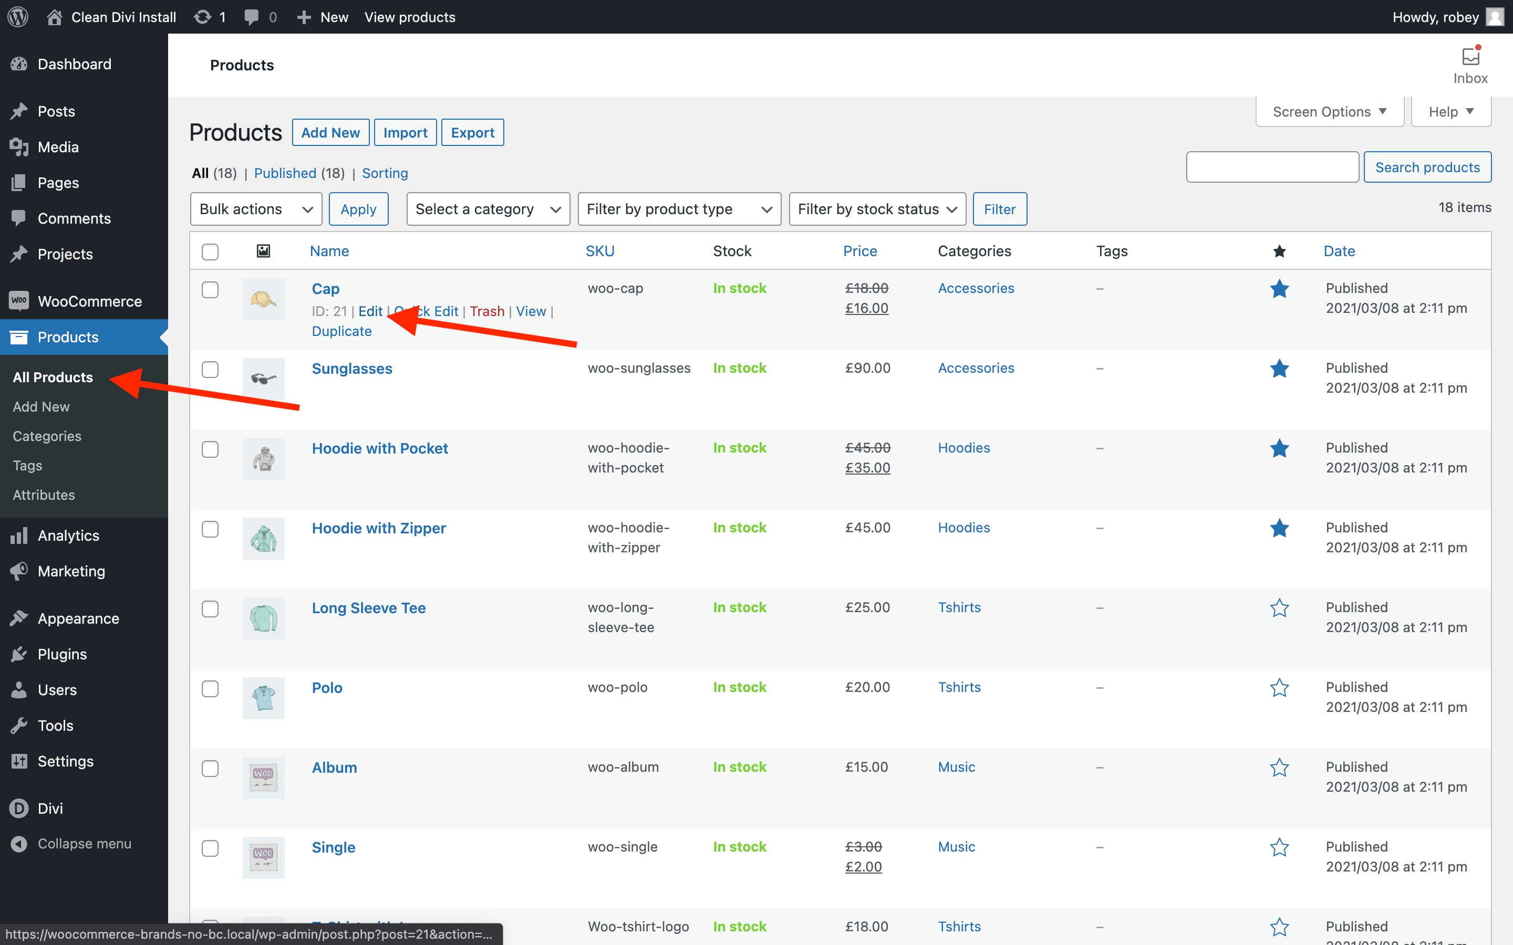Sort by Name column header

(329, 251)
